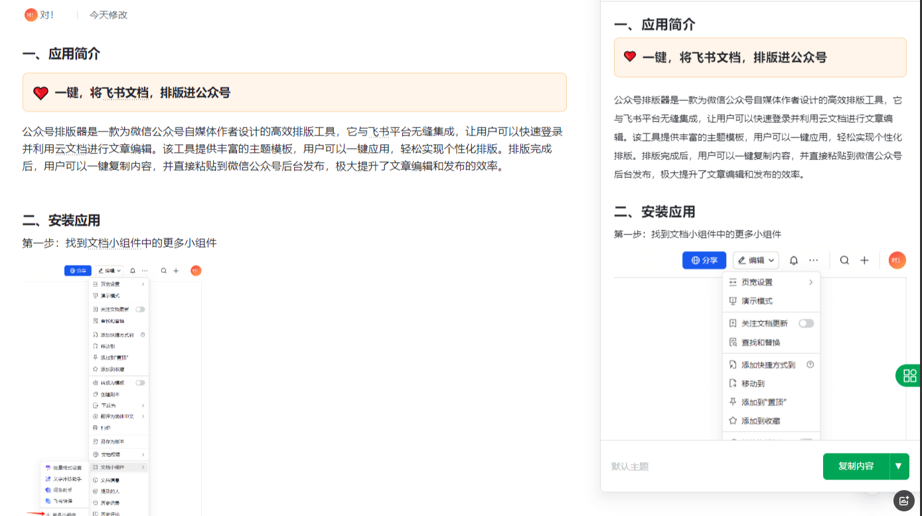Viewport: 922px width, 516px height.
Task: Click the 默认主题 theme label
Action: click(x=630, y=467)
